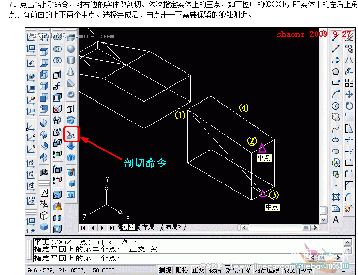Switch to the 布局2 tab
The image size is (358, 275).
[173, 227]
